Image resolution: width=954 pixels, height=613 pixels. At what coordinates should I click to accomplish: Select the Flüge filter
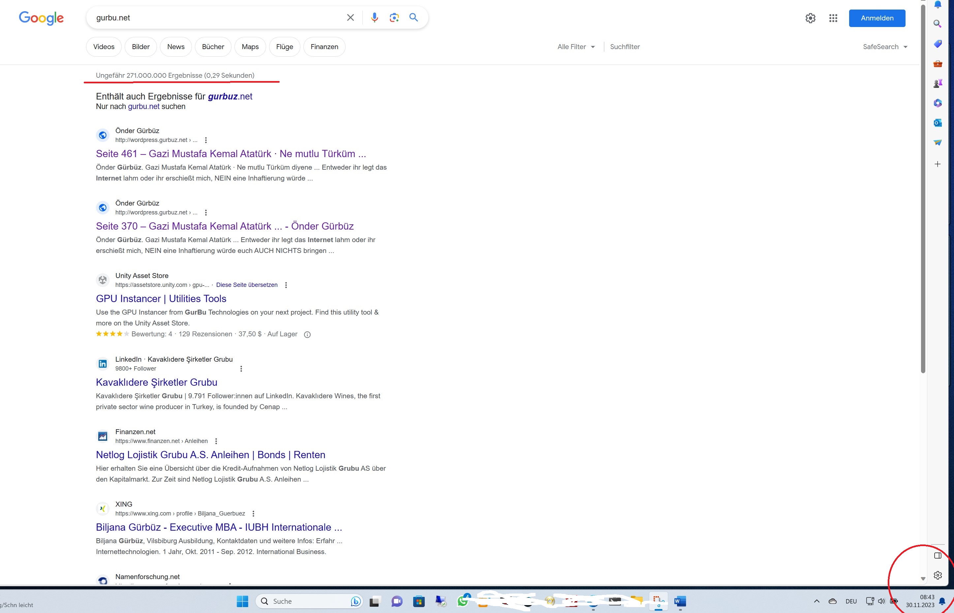pos(285,46)
